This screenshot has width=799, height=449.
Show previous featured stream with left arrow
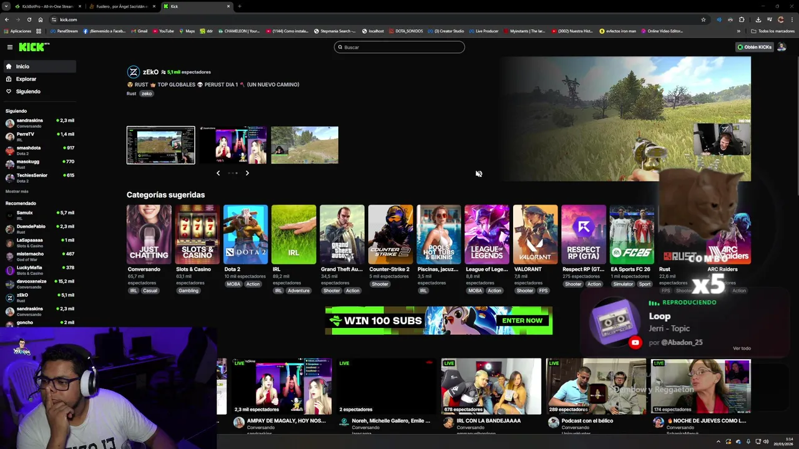click(218, 173)
